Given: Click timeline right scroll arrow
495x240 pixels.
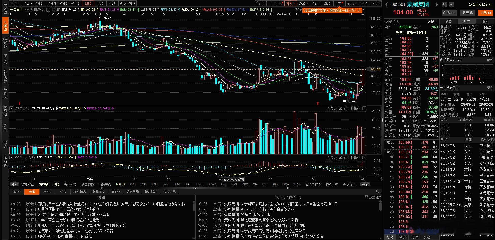Looking at the screenshot, I should pyautogui.click(x=379, y=179).
